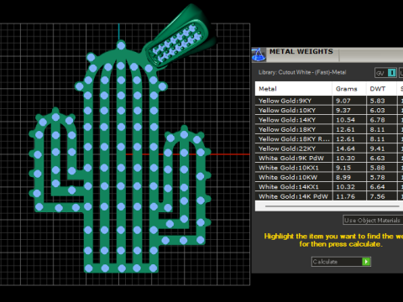Click the Use Object Materials button
This screenshot has width=403, height=302.
(373, 220)
